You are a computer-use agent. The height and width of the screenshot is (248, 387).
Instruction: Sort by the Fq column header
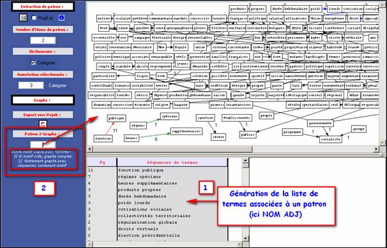(x=102, y=163)
